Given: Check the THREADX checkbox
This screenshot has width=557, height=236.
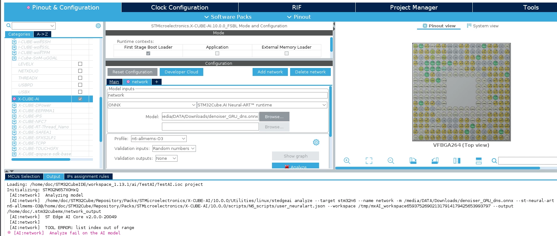Looking at the screenshot, I should point(80,78).
